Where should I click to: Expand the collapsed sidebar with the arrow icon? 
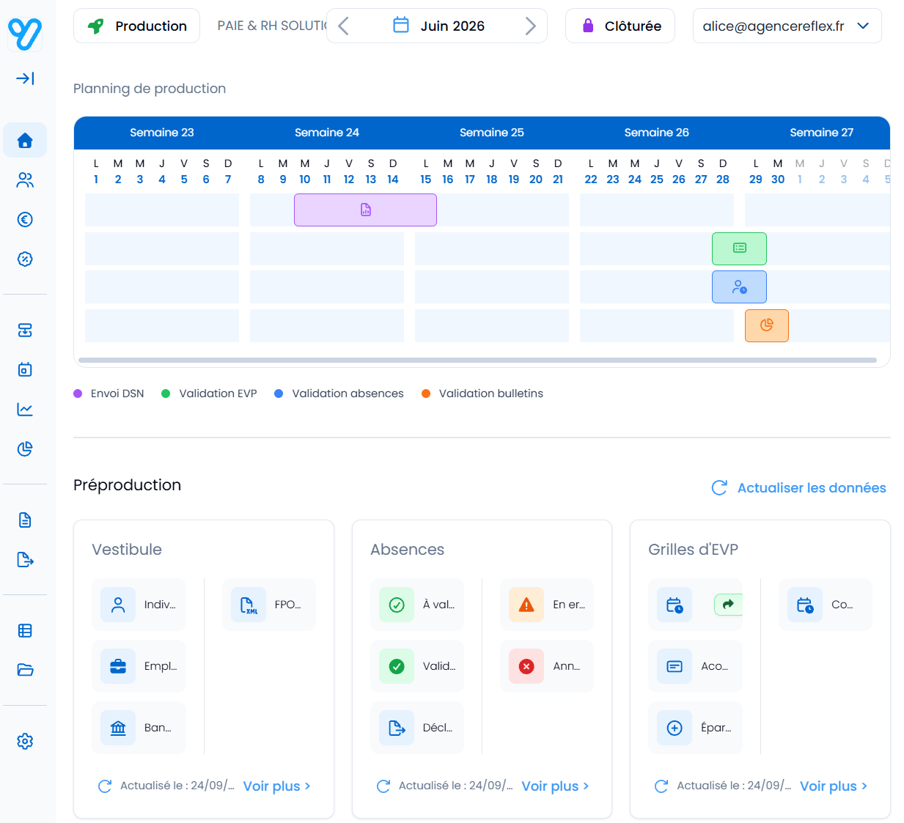(x=25, y=78)
